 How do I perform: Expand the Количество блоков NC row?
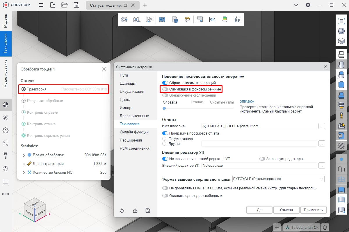pos(24,173)
